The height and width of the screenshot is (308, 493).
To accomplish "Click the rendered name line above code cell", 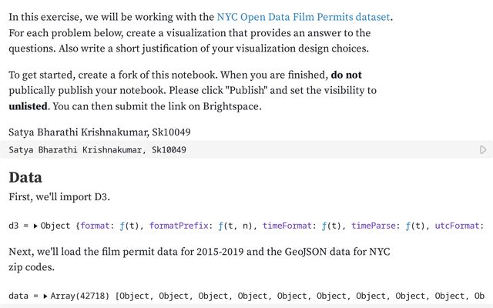I will tap(99, 132).
